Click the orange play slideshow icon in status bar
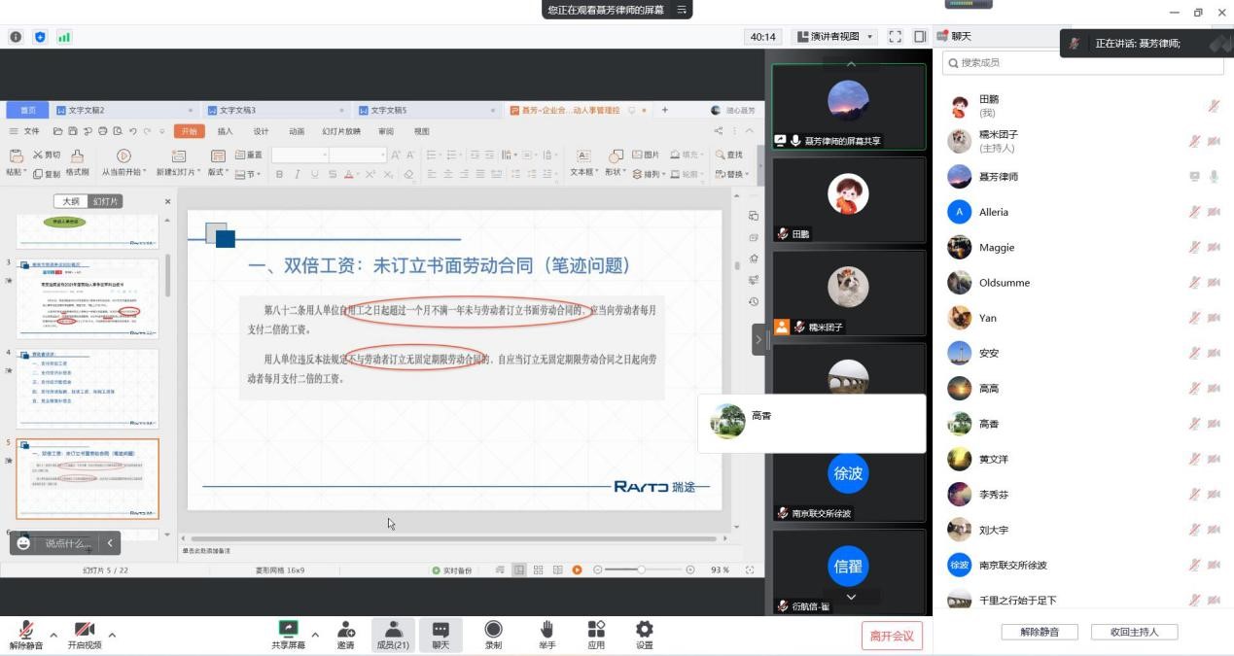 [x=577, y=570]
